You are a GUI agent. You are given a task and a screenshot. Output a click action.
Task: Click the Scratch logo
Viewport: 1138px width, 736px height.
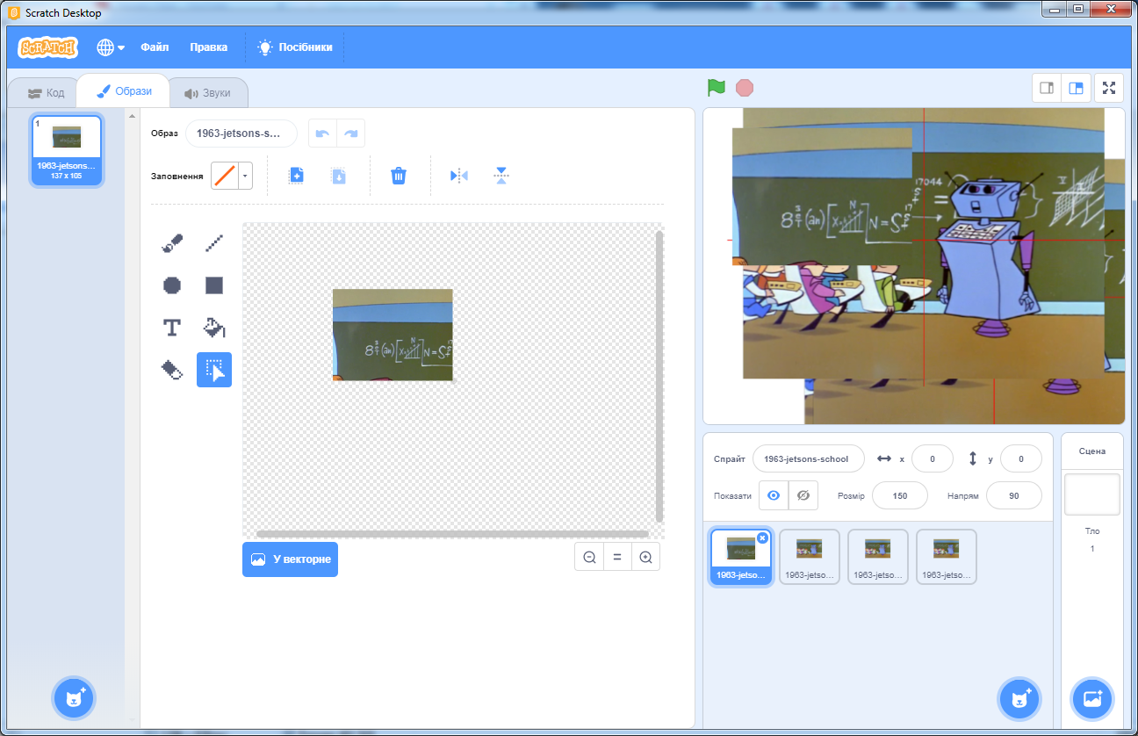click(48, 47)
